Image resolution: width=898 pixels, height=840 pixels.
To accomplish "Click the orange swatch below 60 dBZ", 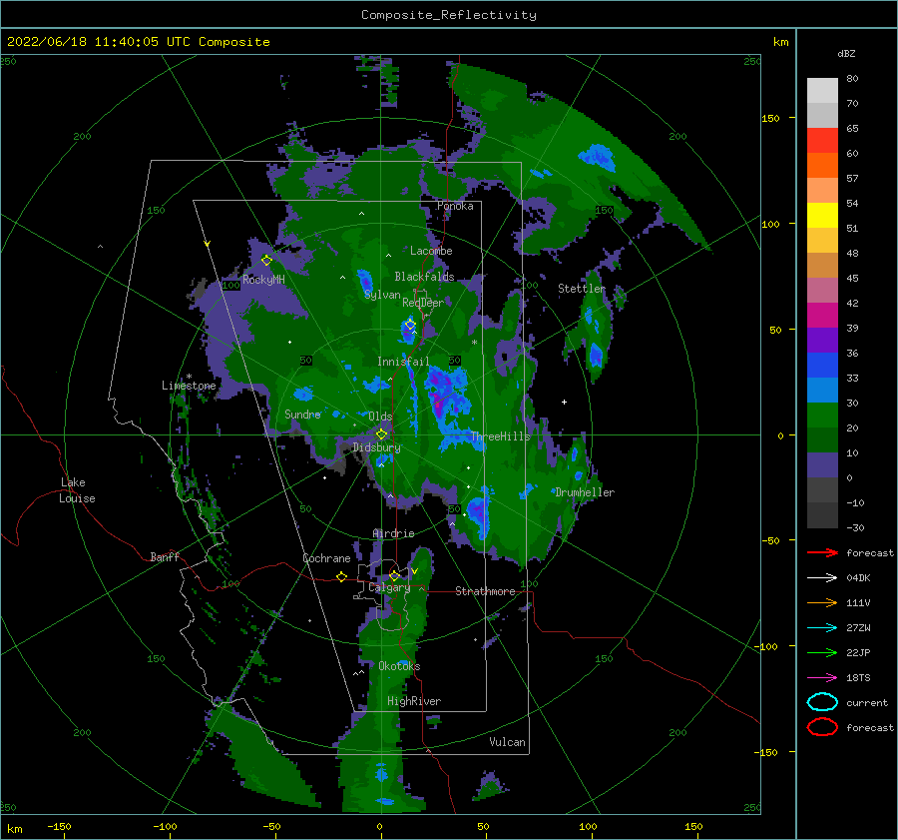I will (x=822, y=165).
